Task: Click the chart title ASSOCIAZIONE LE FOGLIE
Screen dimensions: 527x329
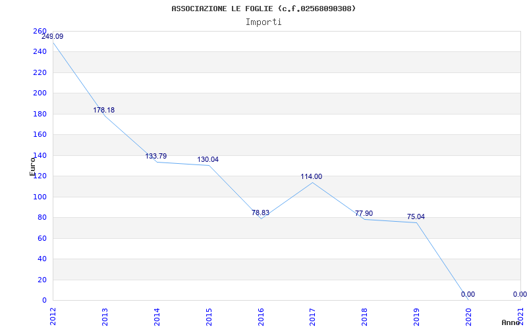Action: click(263, 9)
